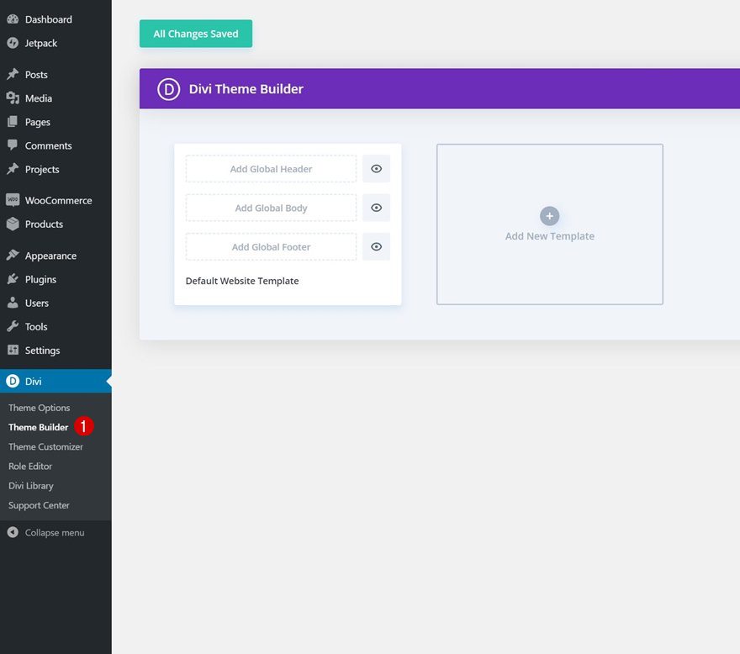Click the WooCommerce icon in the sidebar
The height and width of the screenshot is (654, 740).
[15, 200]
